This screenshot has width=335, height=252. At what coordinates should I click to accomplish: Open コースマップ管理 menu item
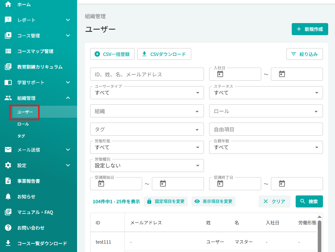(35, 51)
